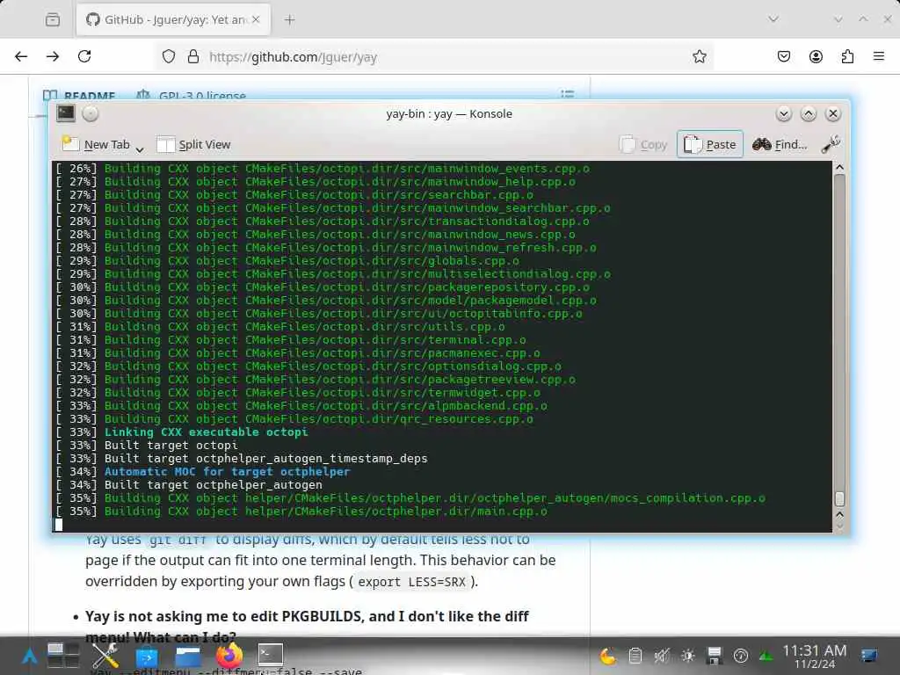Switch to the GitHub Jguer/yay browser tab
Screen dimensions: 900x675
click(174, 19)
